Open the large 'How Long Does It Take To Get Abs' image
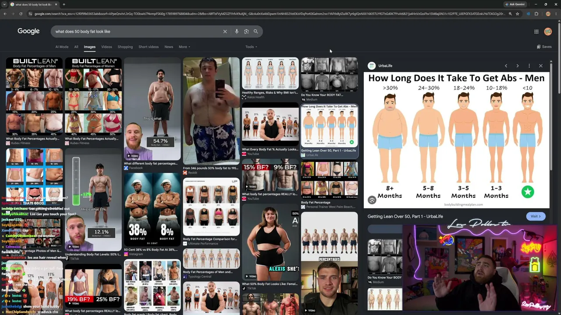The width and height of the screenshot is (561, 315). coord(456,140)
